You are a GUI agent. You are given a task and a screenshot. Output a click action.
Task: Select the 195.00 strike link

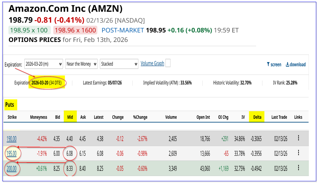12,153
